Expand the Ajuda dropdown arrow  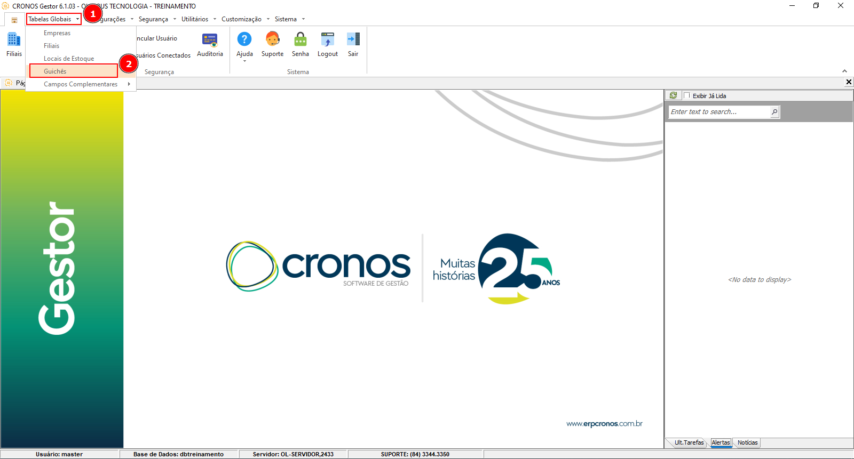click(x=244, y=61)
